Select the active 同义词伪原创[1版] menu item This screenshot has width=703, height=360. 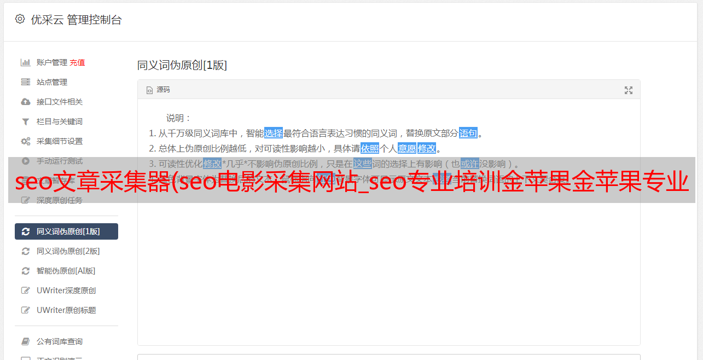pos(67,231)
